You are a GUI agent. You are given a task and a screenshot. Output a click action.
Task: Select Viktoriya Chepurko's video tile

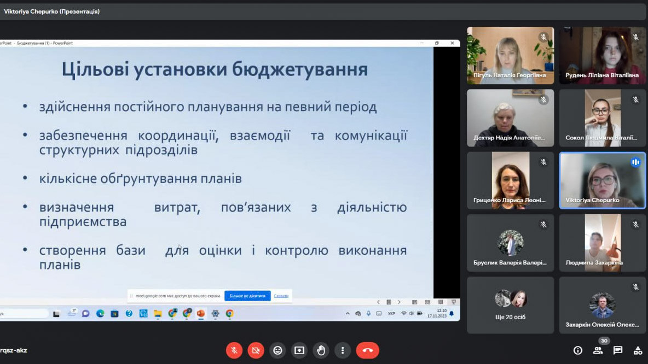click(x=603, y=180)
